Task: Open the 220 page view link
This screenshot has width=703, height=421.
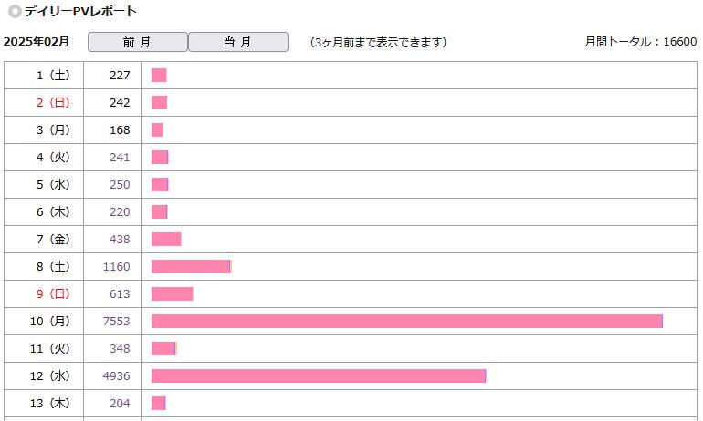Action: pyautogui.click(x=120, y=211)
